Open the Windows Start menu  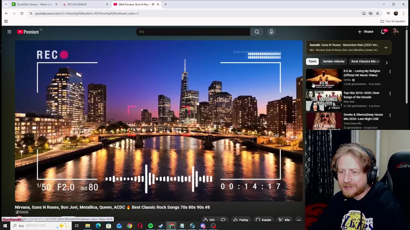pos(5,226)
